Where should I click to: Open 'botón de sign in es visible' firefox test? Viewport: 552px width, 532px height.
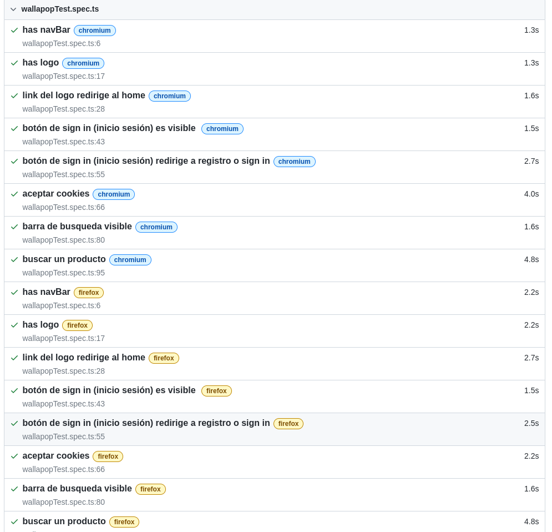(x=109, y=390)
